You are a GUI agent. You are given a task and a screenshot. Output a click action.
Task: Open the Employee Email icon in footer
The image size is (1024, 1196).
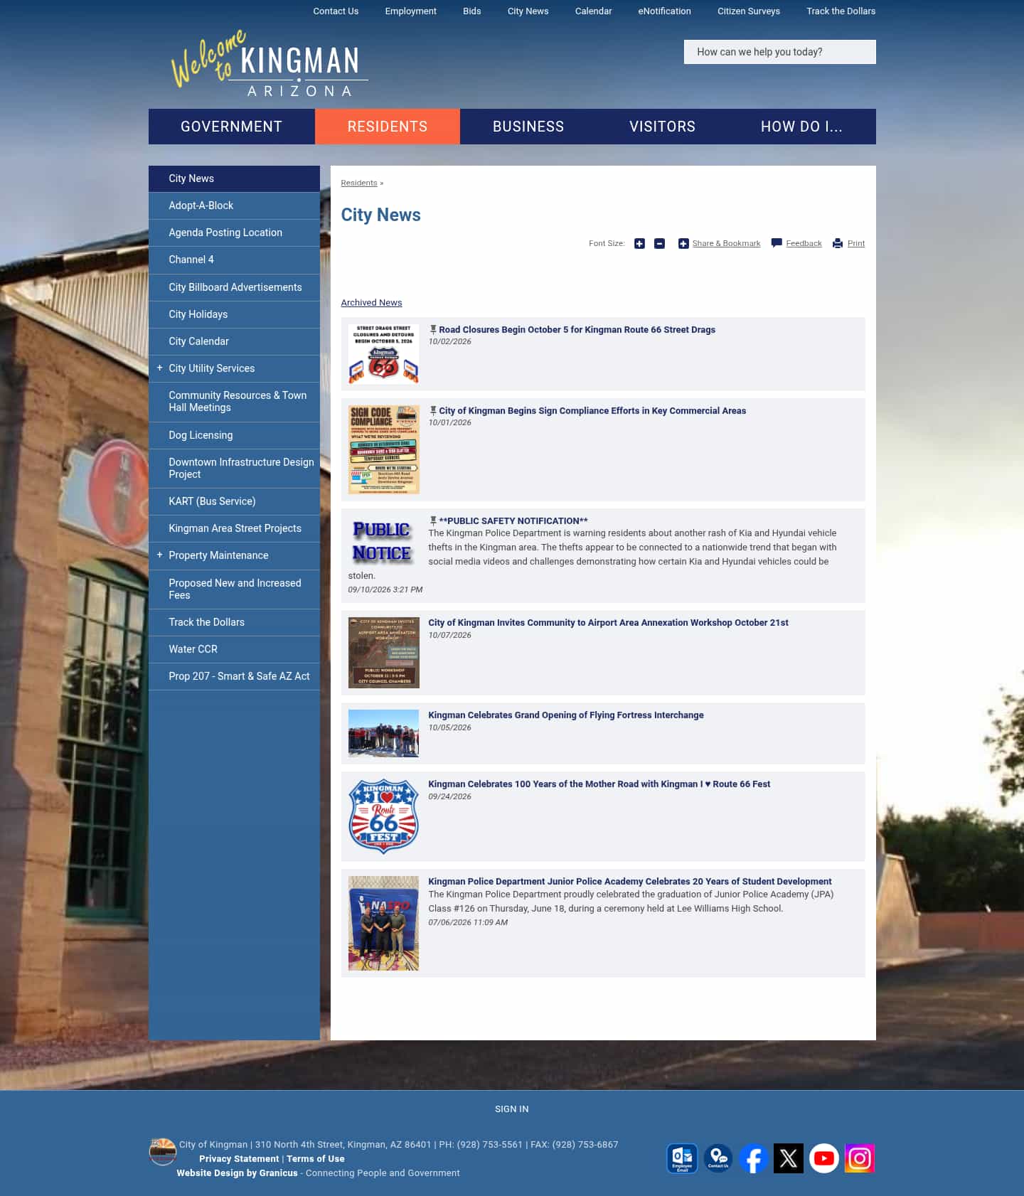682,1158
